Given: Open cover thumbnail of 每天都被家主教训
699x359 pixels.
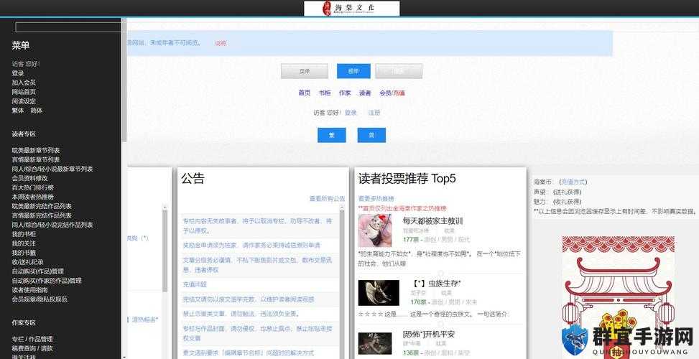Looking at the screenshot, I should pos(375,230).
